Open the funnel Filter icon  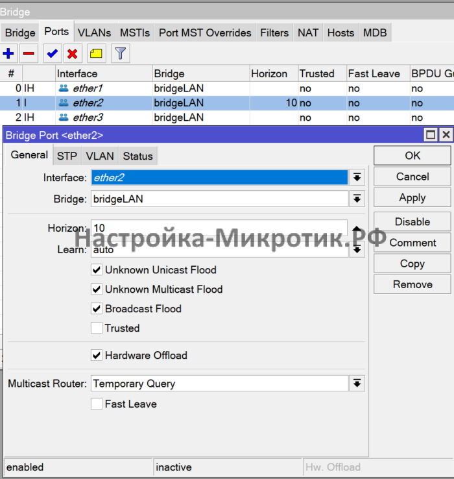[120, 54]
